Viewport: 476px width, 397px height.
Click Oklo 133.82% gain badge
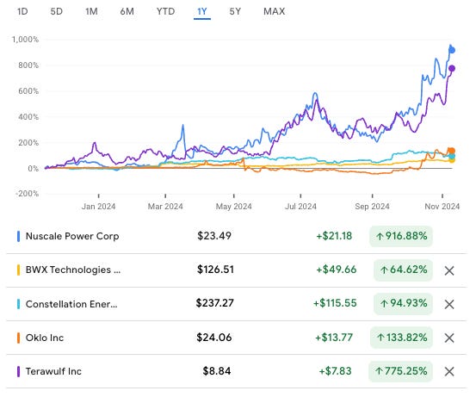pyautogui.click(x=401, y=338)
